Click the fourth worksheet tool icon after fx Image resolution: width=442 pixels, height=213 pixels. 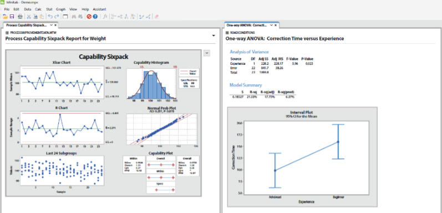coord(133,17)
